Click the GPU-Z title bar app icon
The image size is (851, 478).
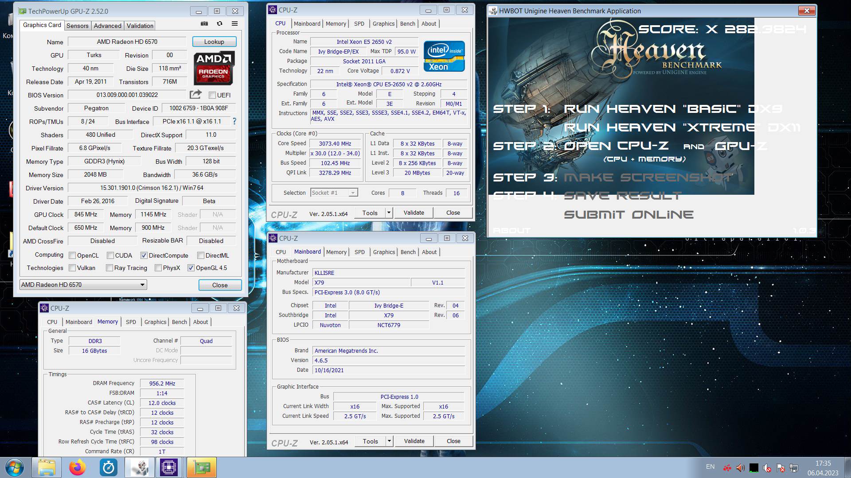(22, 11)
